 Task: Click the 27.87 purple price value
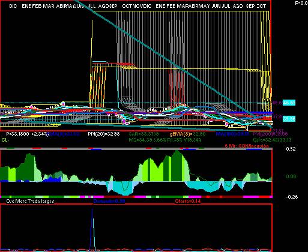point(278,130)
